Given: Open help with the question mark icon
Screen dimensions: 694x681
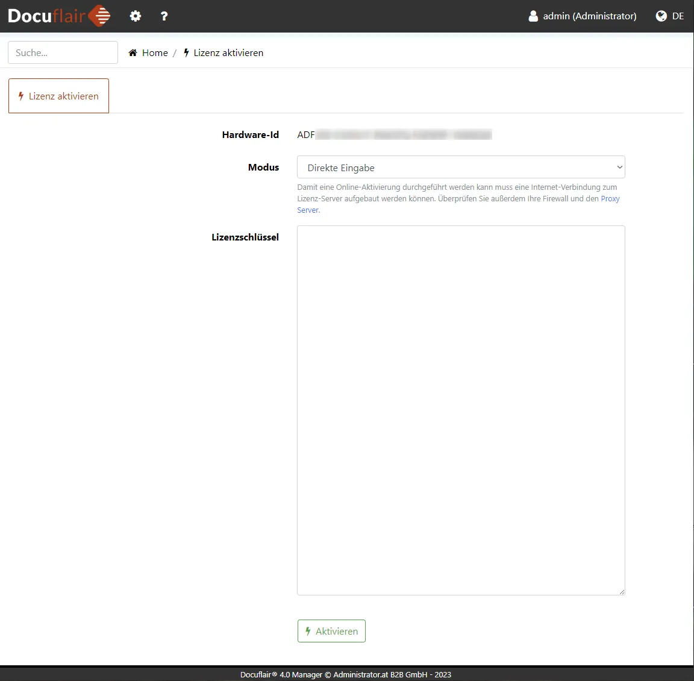Looking at the screenshot, I should [164, 16].
